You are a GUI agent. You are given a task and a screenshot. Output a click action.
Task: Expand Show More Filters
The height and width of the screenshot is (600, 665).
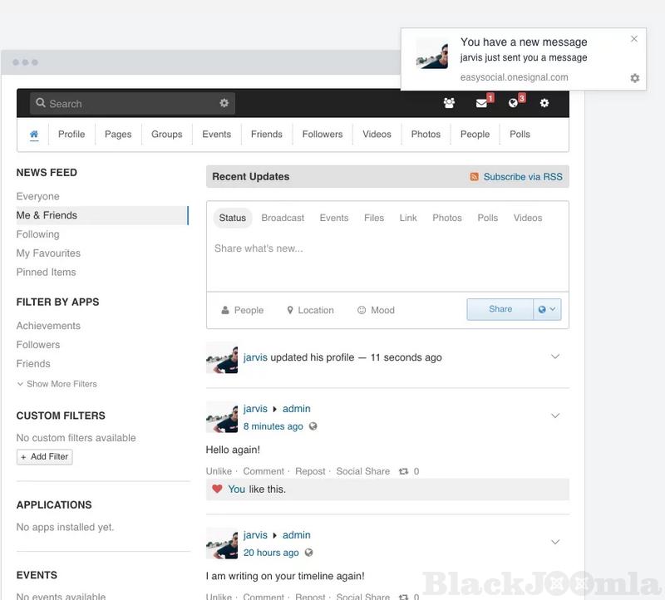coord(57,384)
